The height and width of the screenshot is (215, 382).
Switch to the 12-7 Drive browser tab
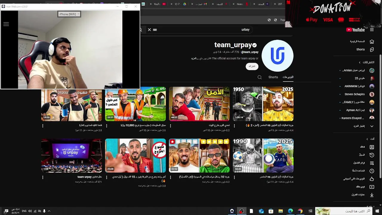point(179,4)
